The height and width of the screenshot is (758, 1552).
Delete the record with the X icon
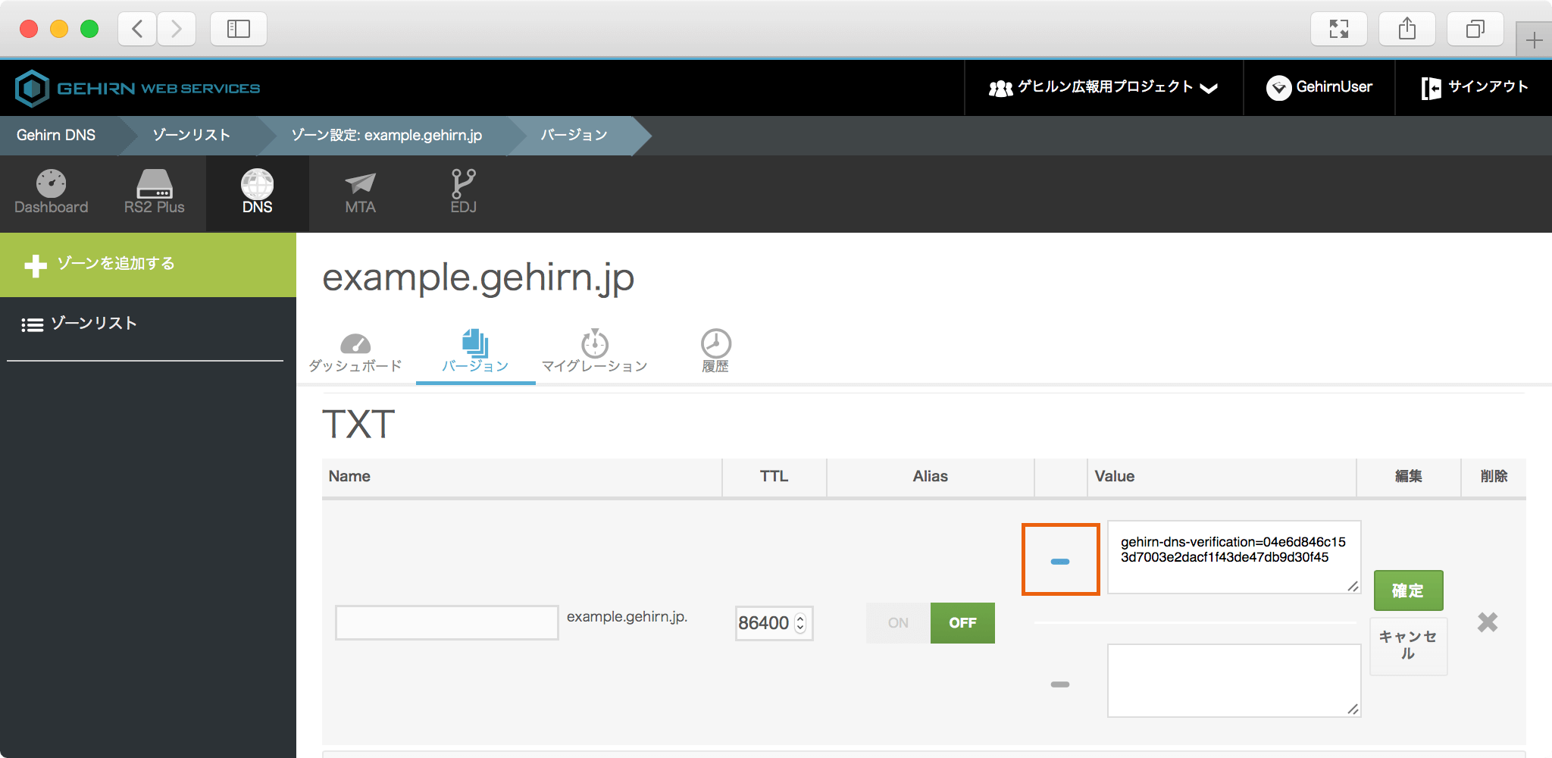click(1487, 622)
